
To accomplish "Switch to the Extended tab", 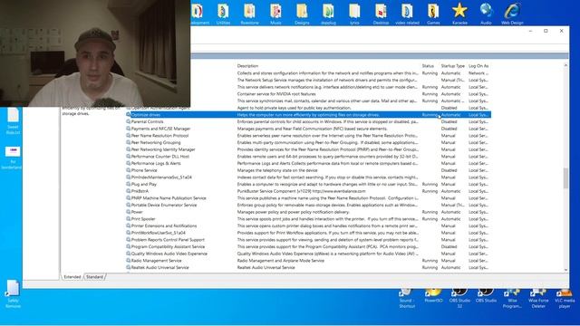I will click(x=72, y=277).
